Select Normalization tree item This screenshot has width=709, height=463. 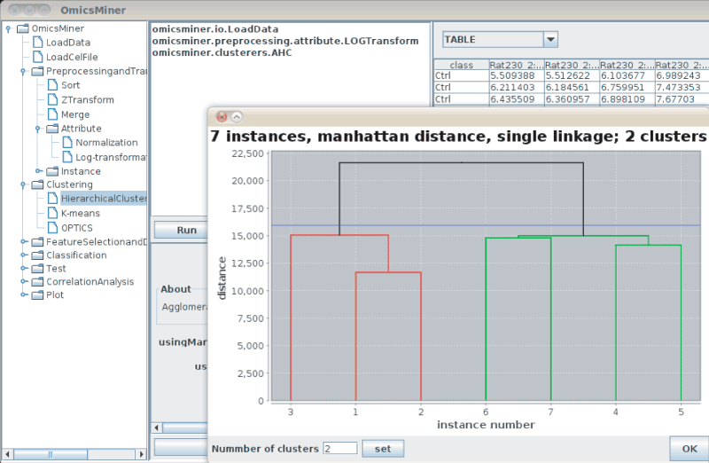(106, 143)
